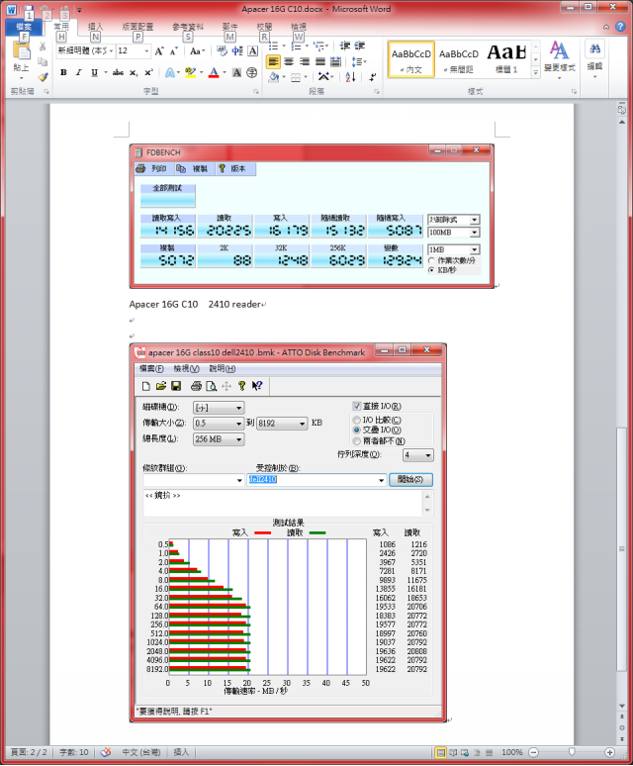
Task: Click the spelling proofing icon in status bar
Action: 106,752
